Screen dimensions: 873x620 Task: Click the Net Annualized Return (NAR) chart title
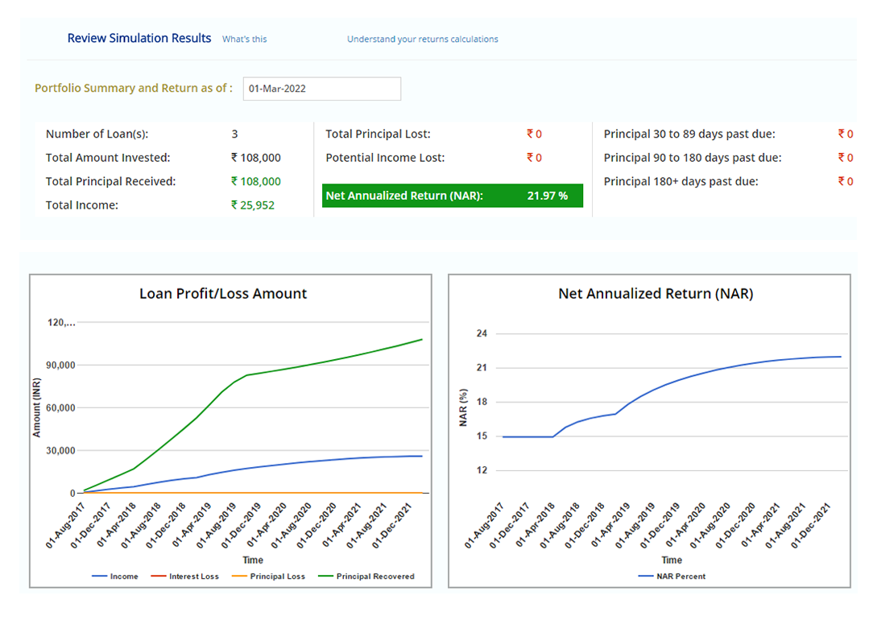click(656, 294)
